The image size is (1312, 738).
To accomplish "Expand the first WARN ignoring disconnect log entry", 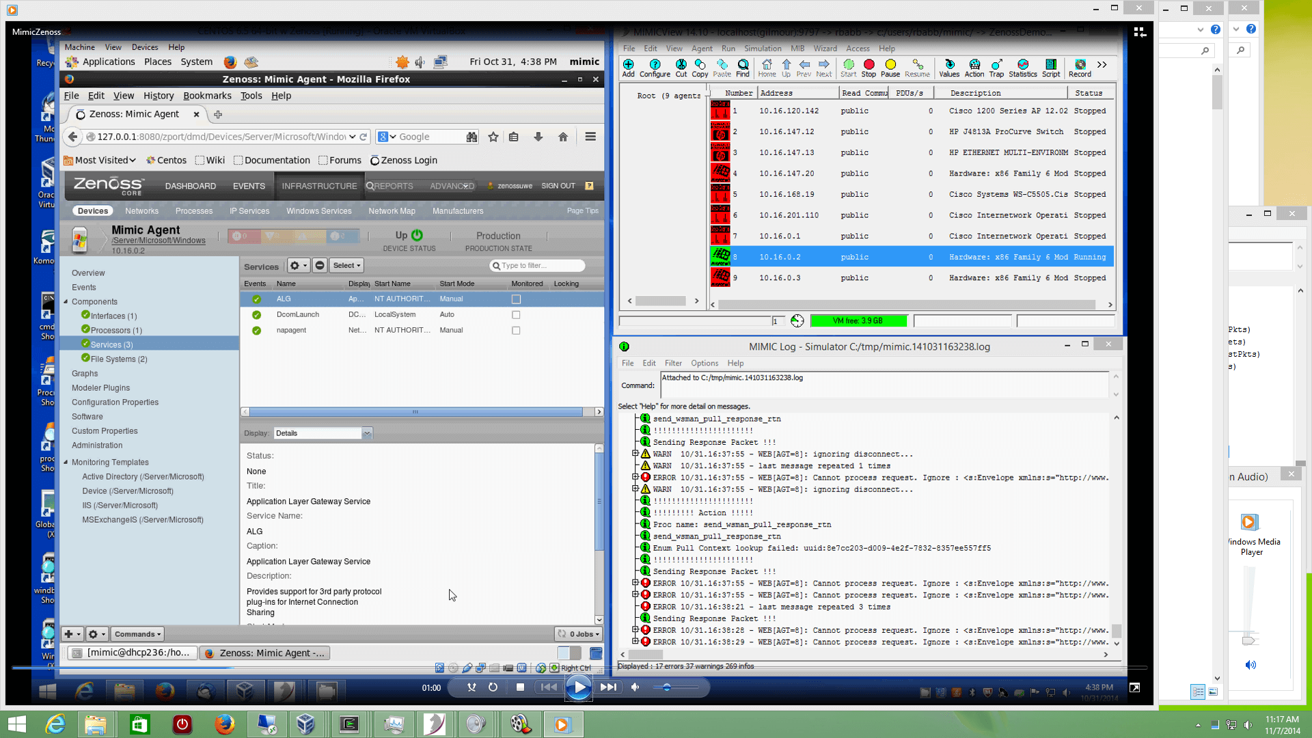I will (x=635, y=454).
